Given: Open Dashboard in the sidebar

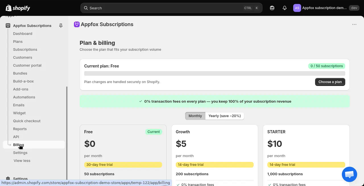Looking at the screenshot, I should (x=23, y=33).
